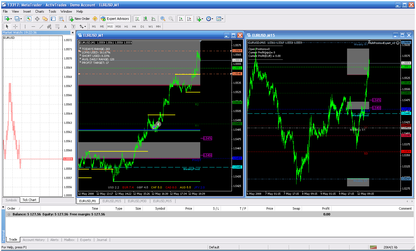
Task: Zoom in on the chart
Action: [x=163, y=19]
